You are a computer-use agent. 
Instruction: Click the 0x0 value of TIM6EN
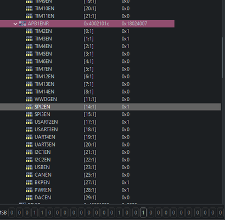[x=126, y=61]
